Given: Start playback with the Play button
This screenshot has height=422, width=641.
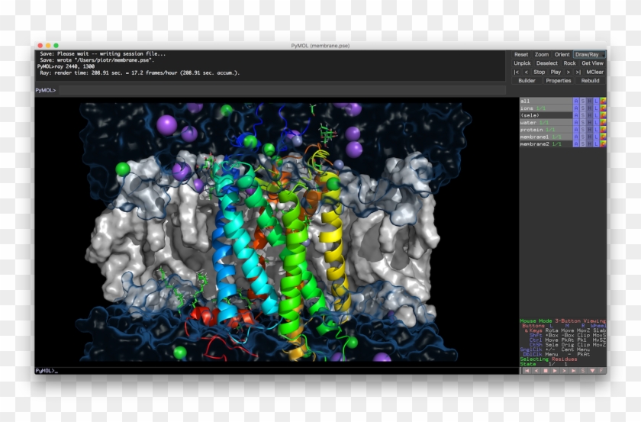Looking at the screenshot, I should (556, 72).
